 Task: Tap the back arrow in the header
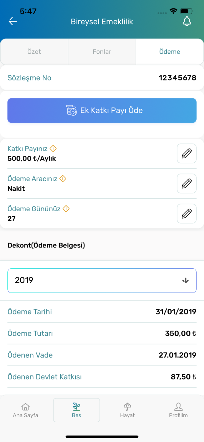tap(13, 21)
